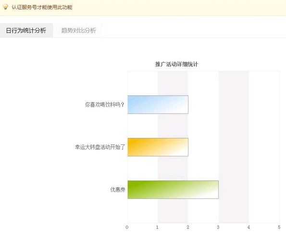Click the 优惠券 axis label
This screenshot has height=232, width=286.
[118, 190]
